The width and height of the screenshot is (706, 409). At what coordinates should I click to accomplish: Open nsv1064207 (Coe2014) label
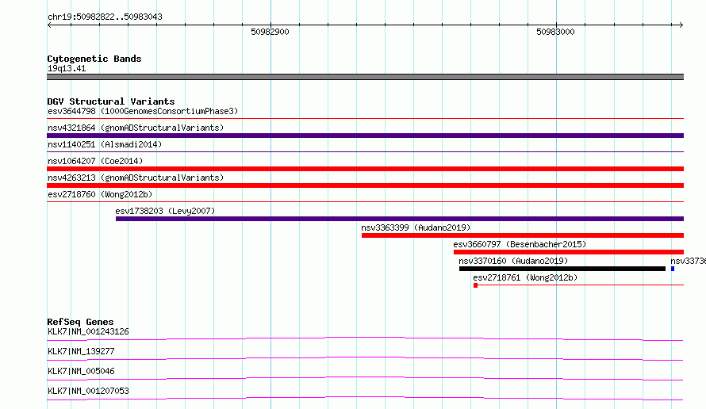95,161
